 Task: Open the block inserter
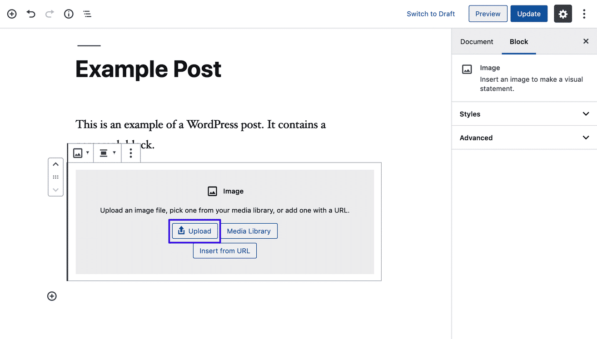(x=11, y=14)
